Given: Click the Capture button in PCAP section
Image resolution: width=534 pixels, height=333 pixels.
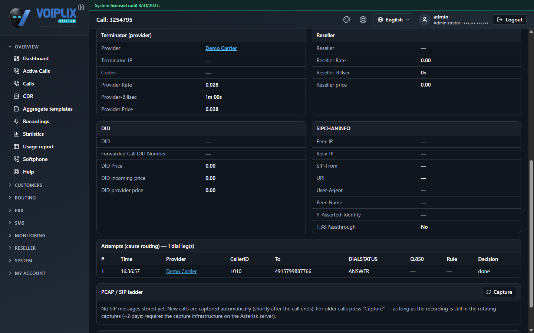Looking at the screenshot, I should pos(499,292).
